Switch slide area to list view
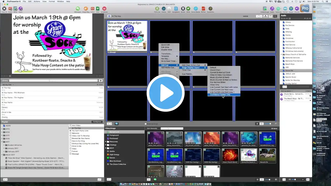The width and height of the screenshot is (331, 186). coord(261,124)
